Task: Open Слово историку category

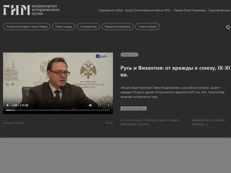Action: pyautogui.click(x=147, y=27)
